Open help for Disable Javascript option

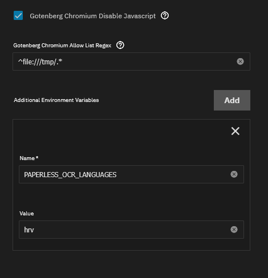165,15
